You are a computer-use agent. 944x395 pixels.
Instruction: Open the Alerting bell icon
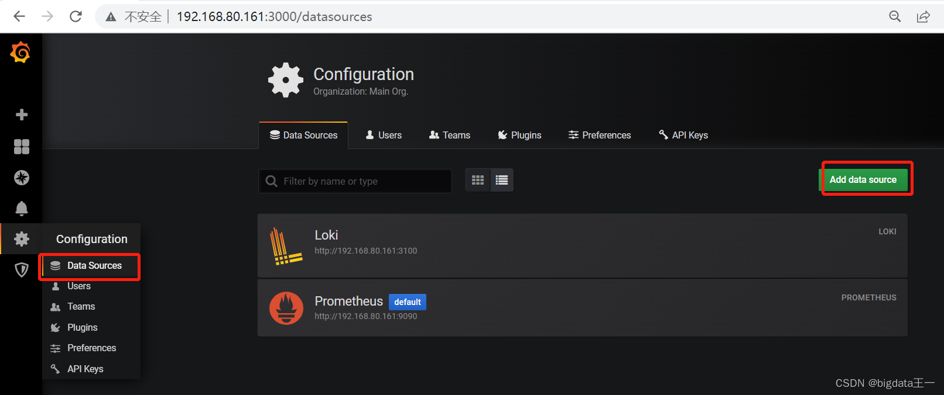point(22,208)
